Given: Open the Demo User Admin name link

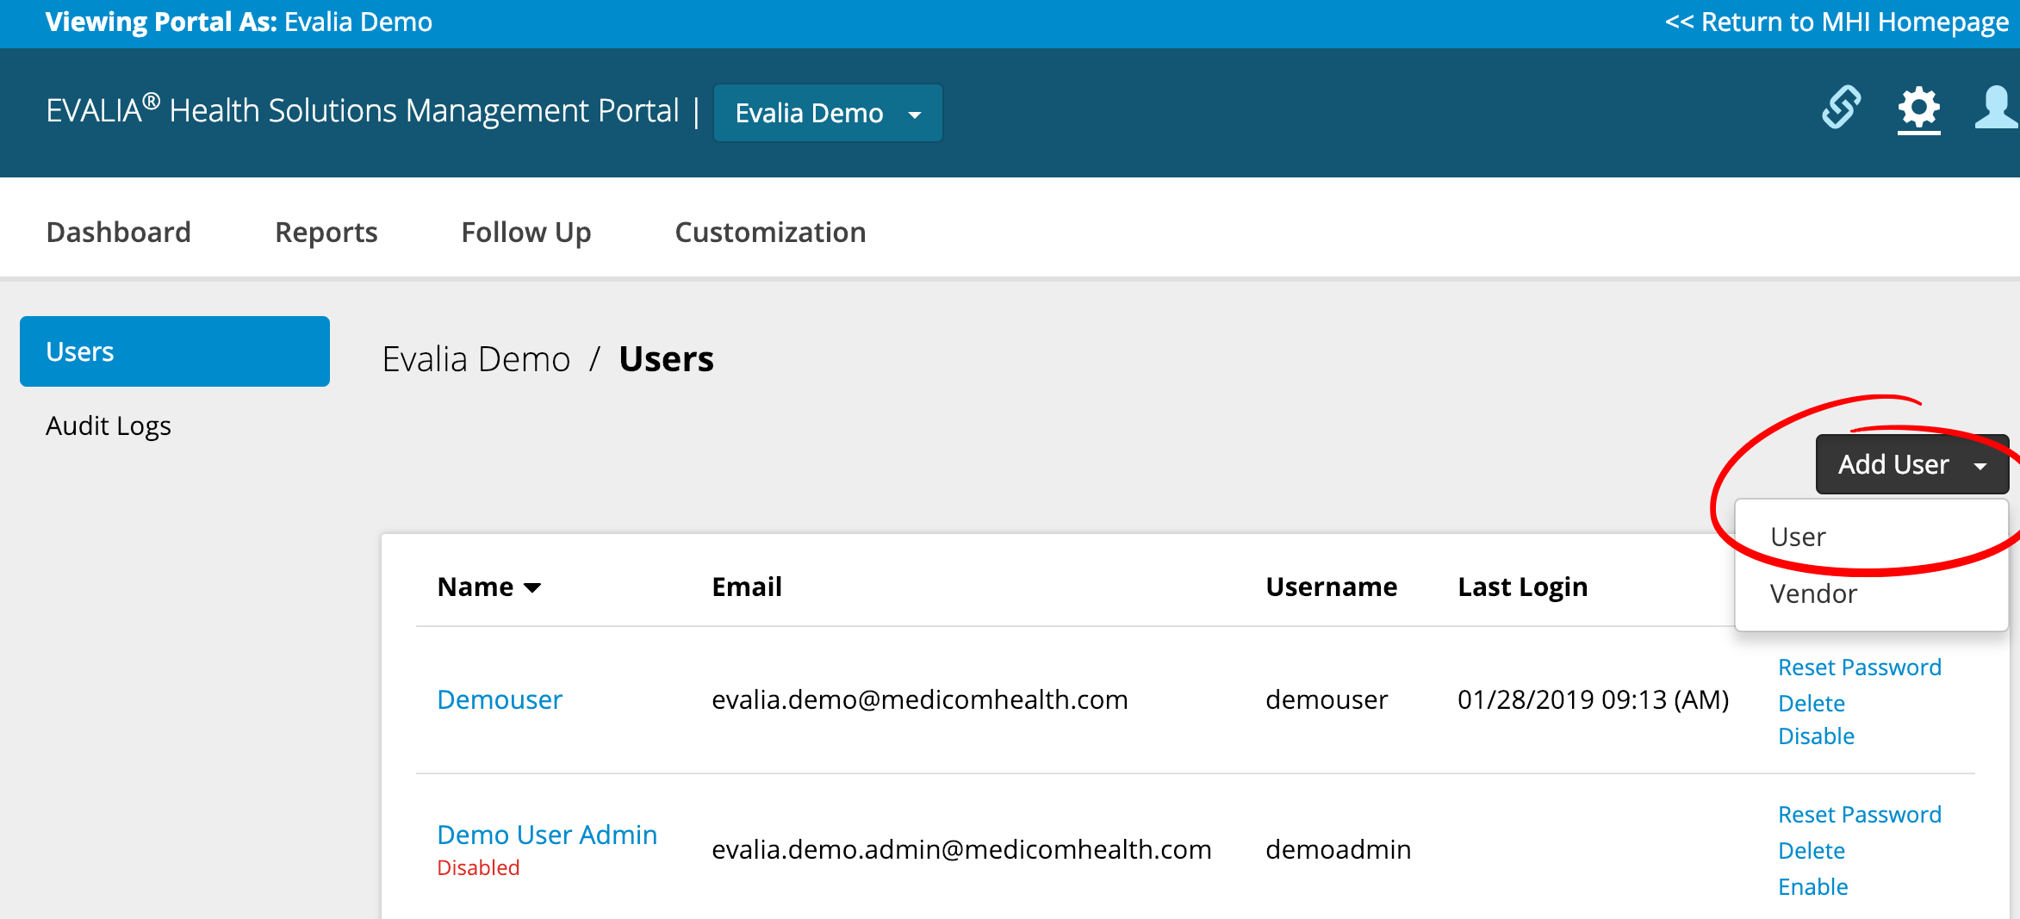Looking at the screenshot, I should [547, 835].
